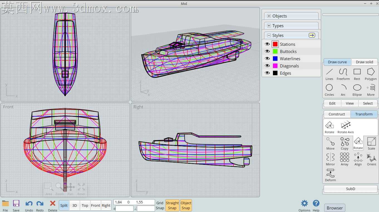Click the Undo arrow icon
The image size is (379, 212).
click(x=29, y=204)
